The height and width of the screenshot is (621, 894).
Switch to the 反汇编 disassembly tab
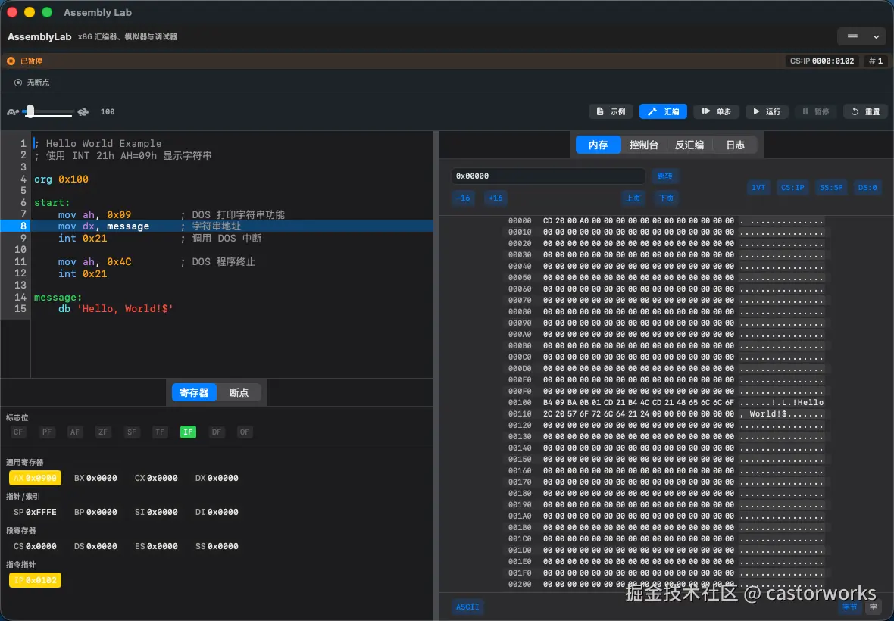pos(689,145)
